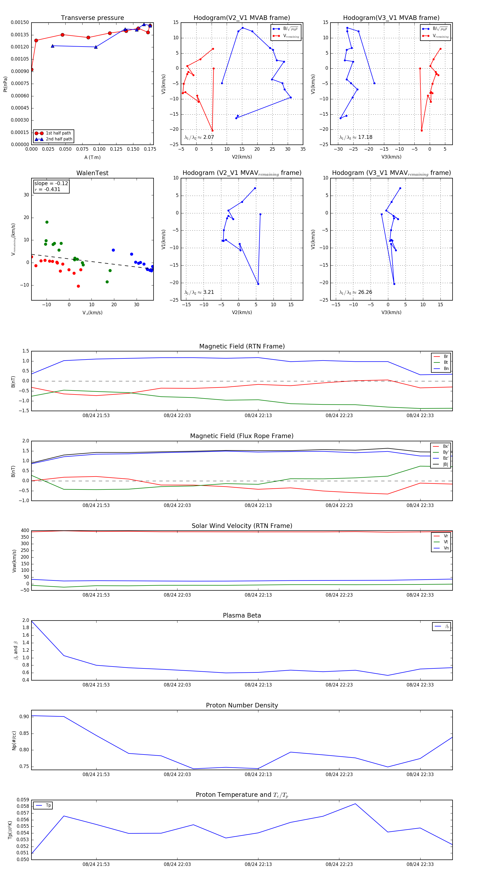Click the |B| legend entry
Screen dimensions: 484x888
tap(441, 465)
